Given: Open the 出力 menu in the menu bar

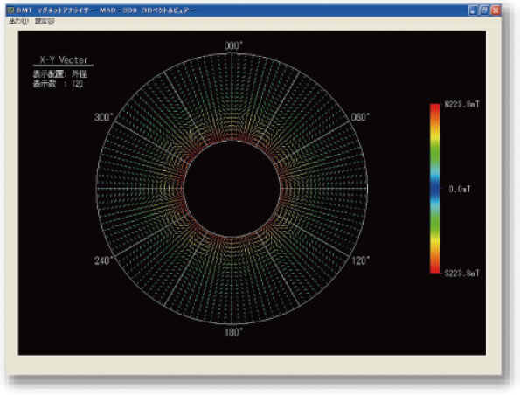Looking at the screenshot, I should pos(18,21).
